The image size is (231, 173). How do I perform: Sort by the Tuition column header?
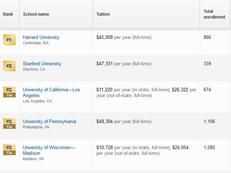[x=103, y=14]
